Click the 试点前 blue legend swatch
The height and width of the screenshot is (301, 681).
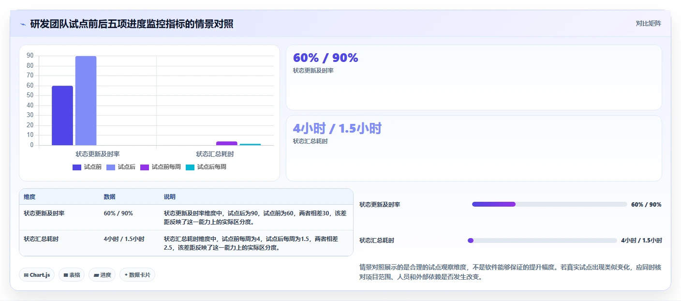coord(77,167)
